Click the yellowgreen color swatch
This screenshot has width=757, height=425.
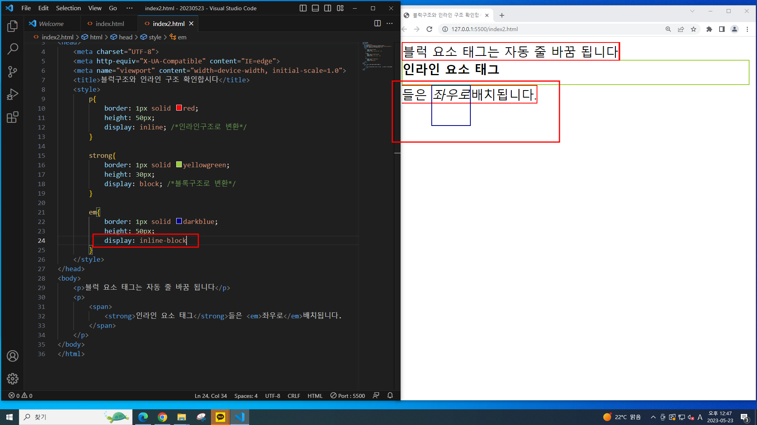coord(179,164)
